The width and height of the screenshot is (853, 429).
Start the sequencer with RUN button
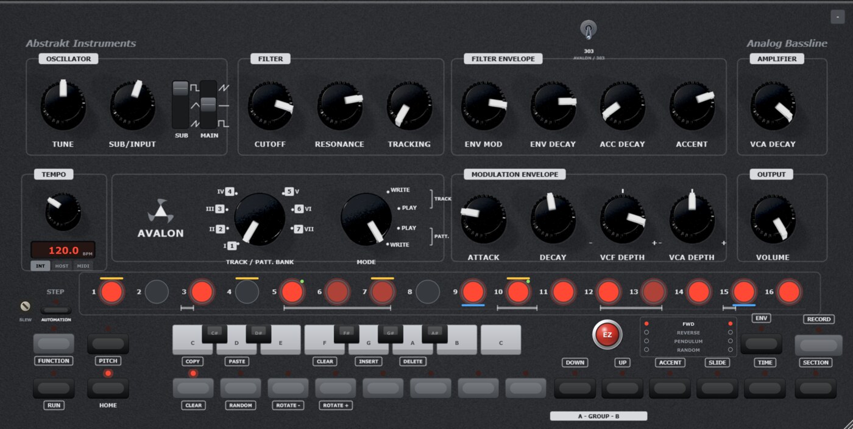click(54, 388)
